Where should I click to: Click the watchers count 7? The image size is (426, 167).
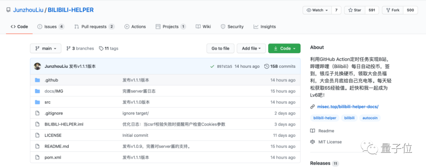336,10
